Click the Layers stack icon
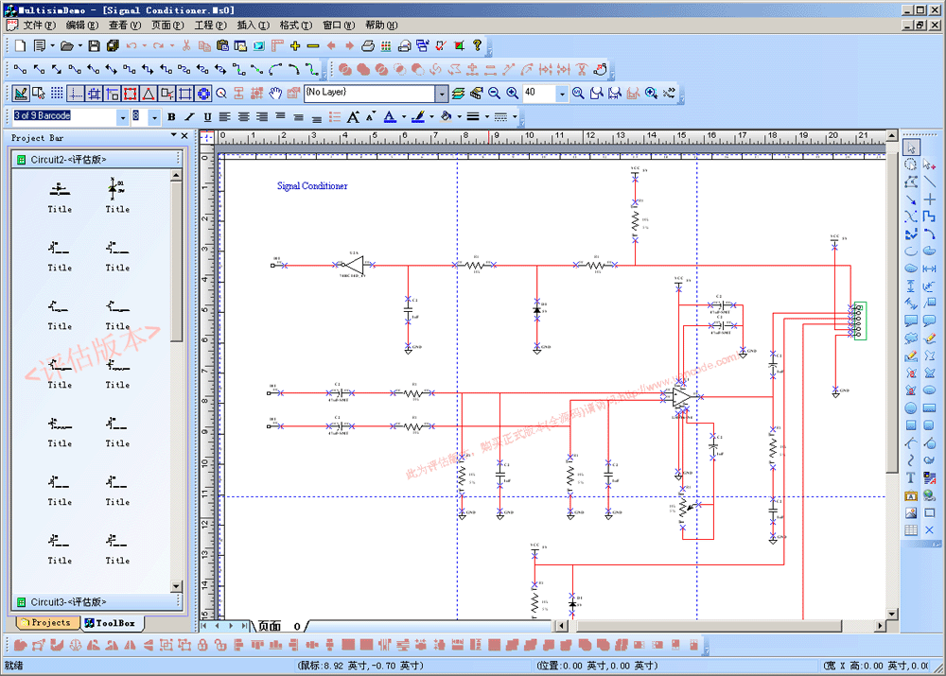946x676 pixels. point(459,93)
